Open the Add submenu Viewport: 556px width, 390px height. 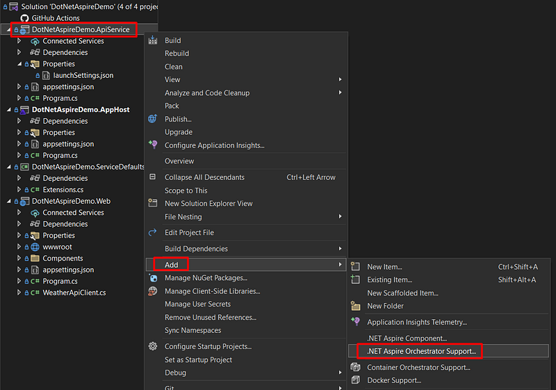tap(246, 264)
